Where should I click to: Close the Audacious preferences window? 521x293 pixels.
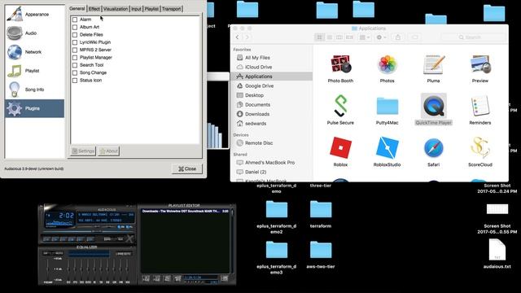(x=187, y=168)
